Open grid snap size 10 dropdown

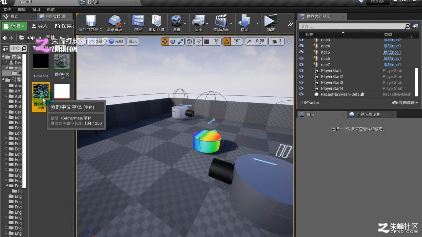(216, 41)
